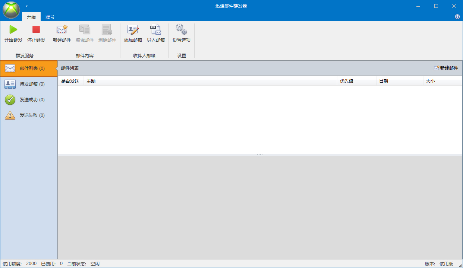The image size is (463, 268).
Task: Click the application logo top-left
Action: (x=11, y=10)
